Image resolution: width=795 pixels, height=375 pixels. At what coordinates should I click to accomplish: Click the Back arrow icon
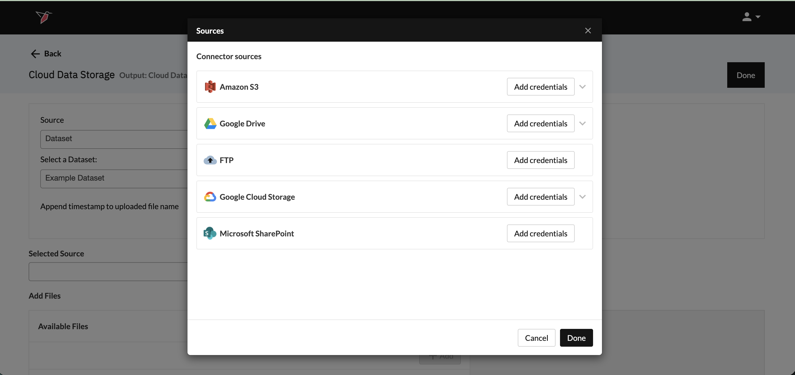[36, 54]
